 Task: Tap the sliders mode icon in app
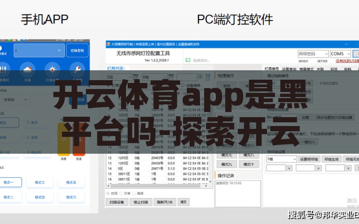click(3, 69)
